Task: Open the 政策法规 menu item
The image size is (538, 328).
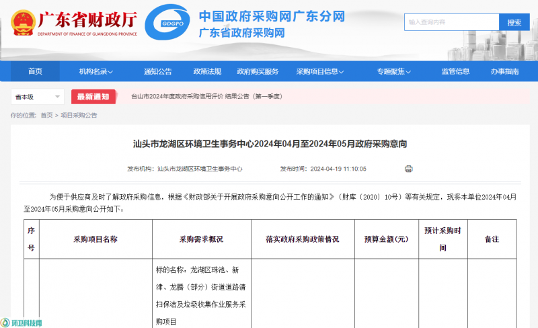Action: point(207,71)
